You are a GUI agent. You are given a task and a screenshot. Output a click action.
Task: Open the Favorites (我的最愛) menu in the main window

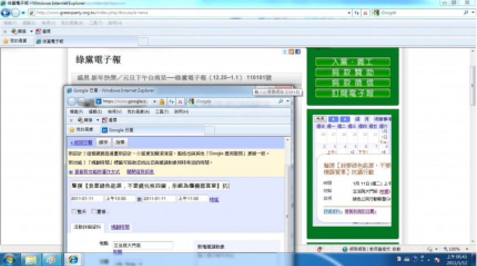tap(72, 23)
